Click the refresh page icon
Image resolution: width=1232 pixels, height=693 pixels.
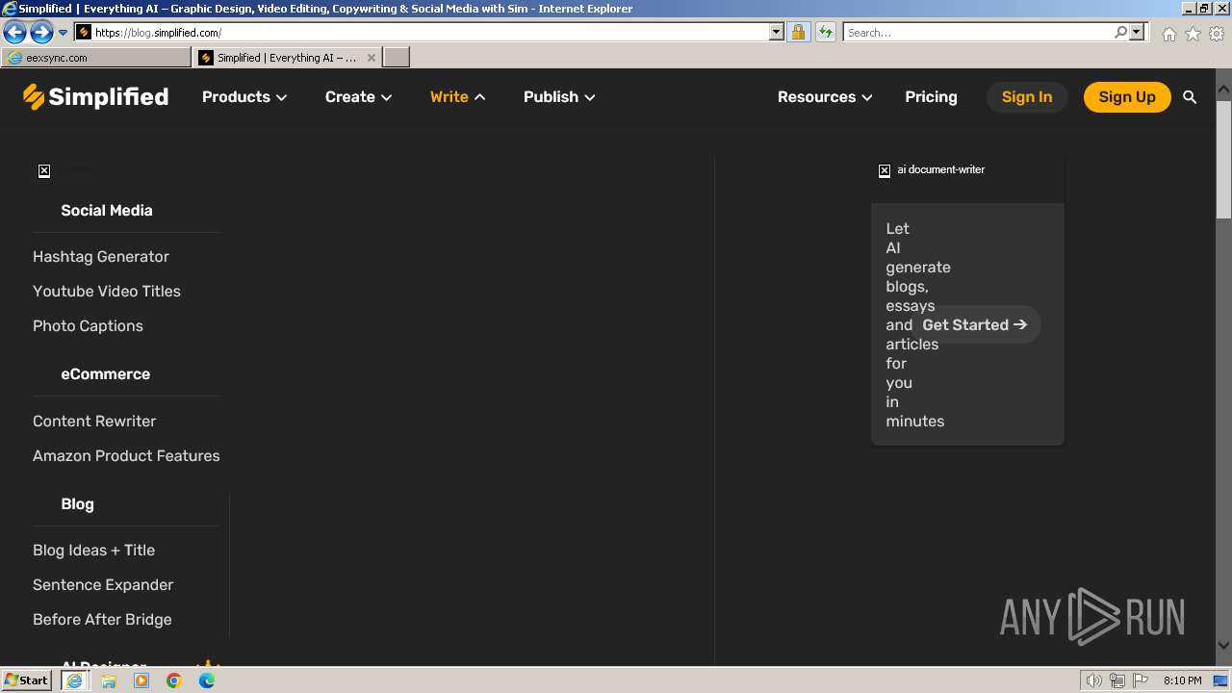[825, 32]
